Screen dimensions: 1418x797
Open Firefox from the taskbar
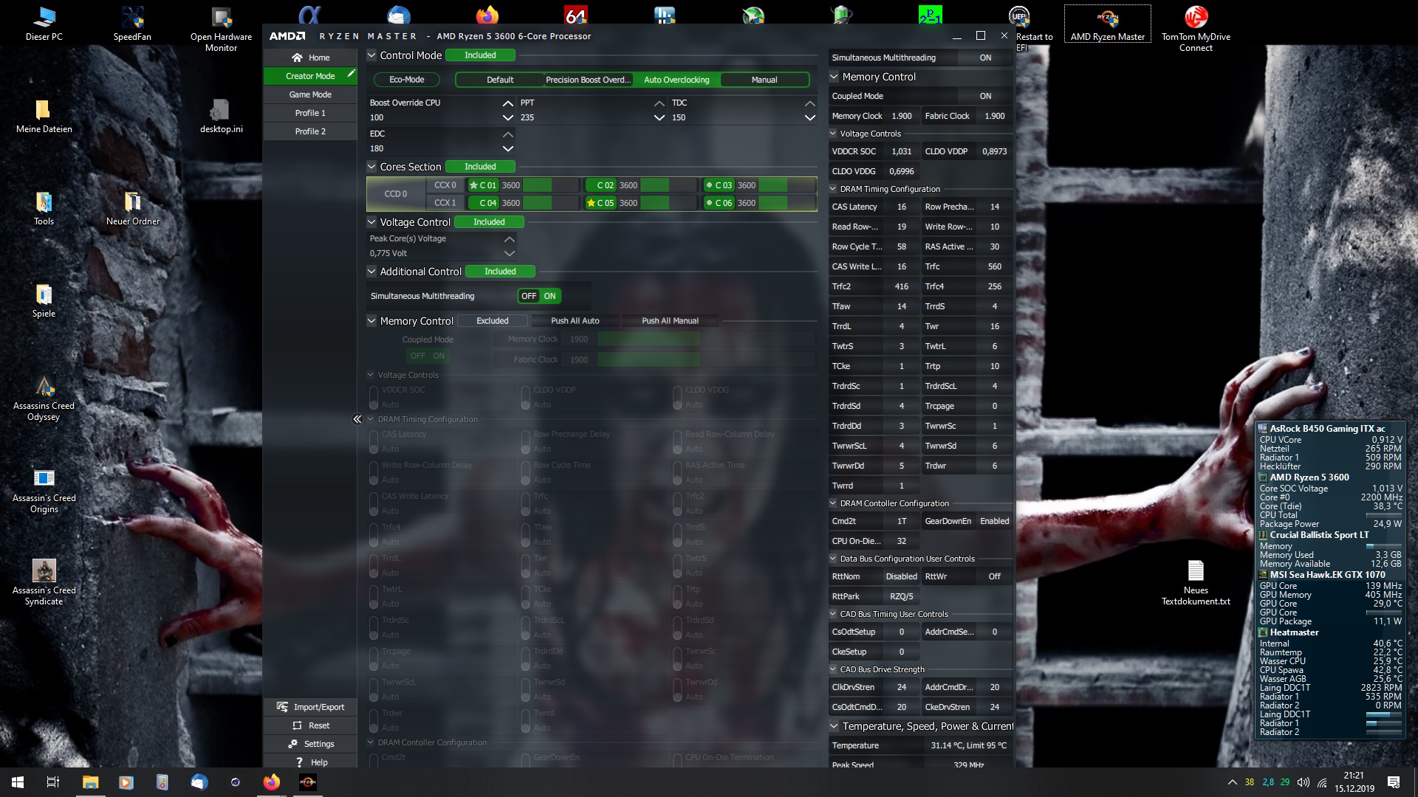pos(272,782)
